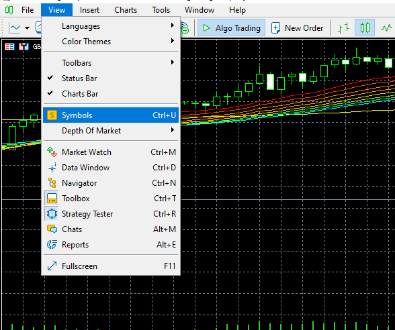Click the Symbols dollar icon
The width and height of the screenshot is (395, 330).
pyautogui.click(x=52, y=115)
